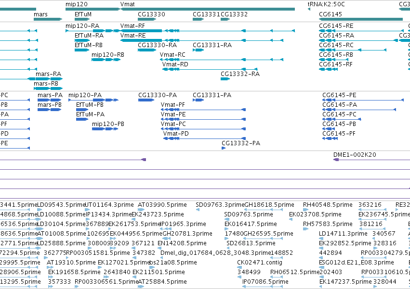This screenshot has width=410, height=289.
Task: Click transcript CG6145-RA
Action: point(336,36)
